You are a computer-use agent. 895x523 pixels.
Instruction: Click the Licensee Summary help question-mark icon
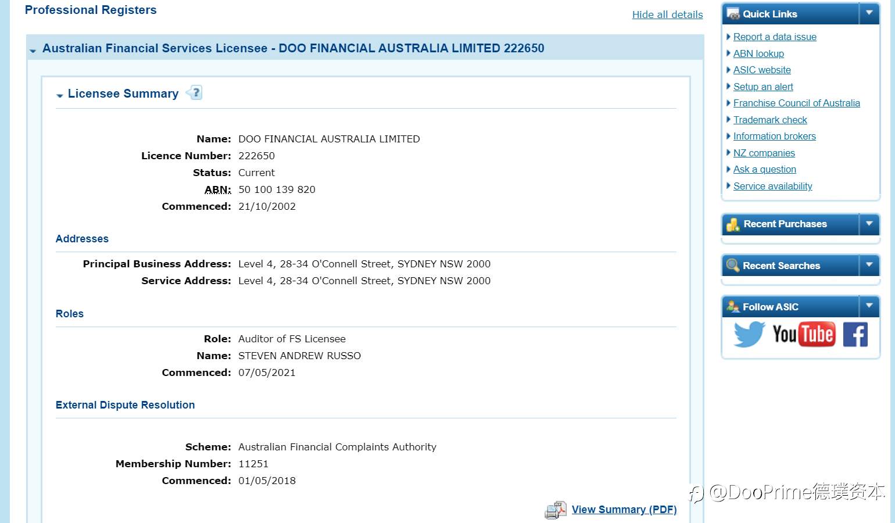click(x=195, y=93)
